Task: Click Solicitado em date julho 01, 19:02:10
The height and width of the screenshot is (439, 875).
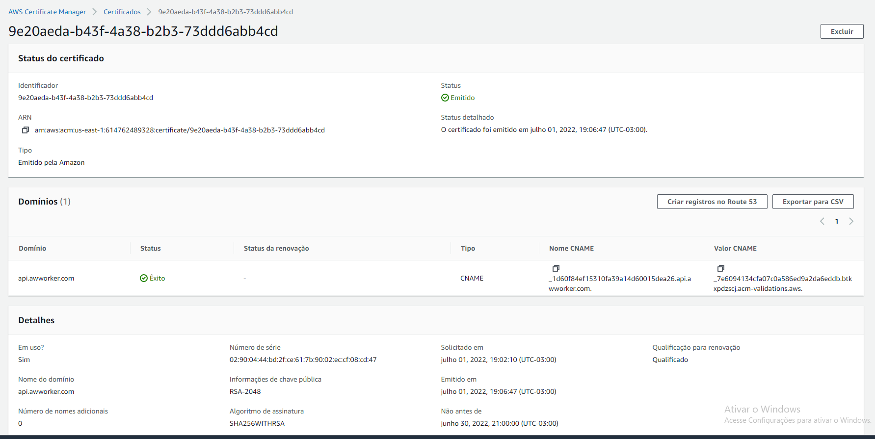Action: click(x=498, y=360)
